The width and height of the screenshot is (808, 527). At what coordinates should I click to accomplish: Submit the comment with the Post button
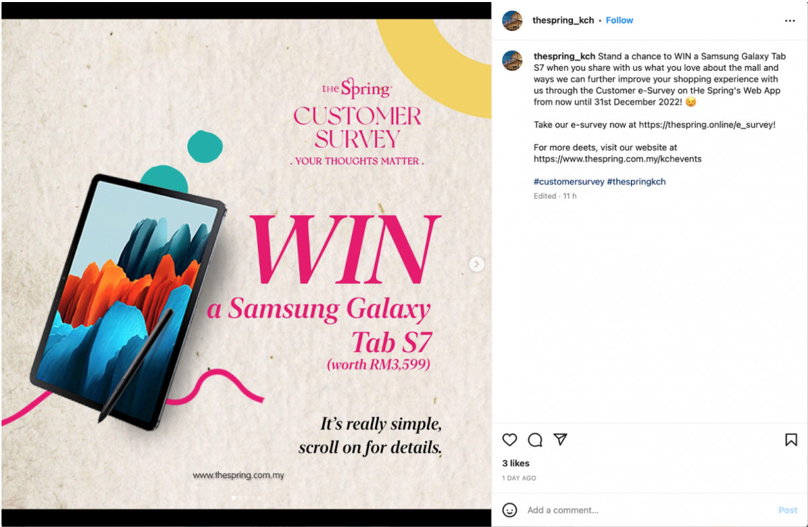click(788, 510)
